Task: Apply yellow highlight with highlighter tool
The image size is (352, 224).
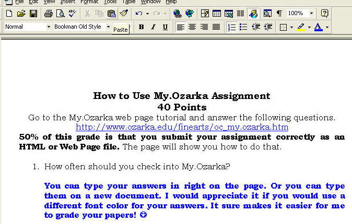Action: 301,27
